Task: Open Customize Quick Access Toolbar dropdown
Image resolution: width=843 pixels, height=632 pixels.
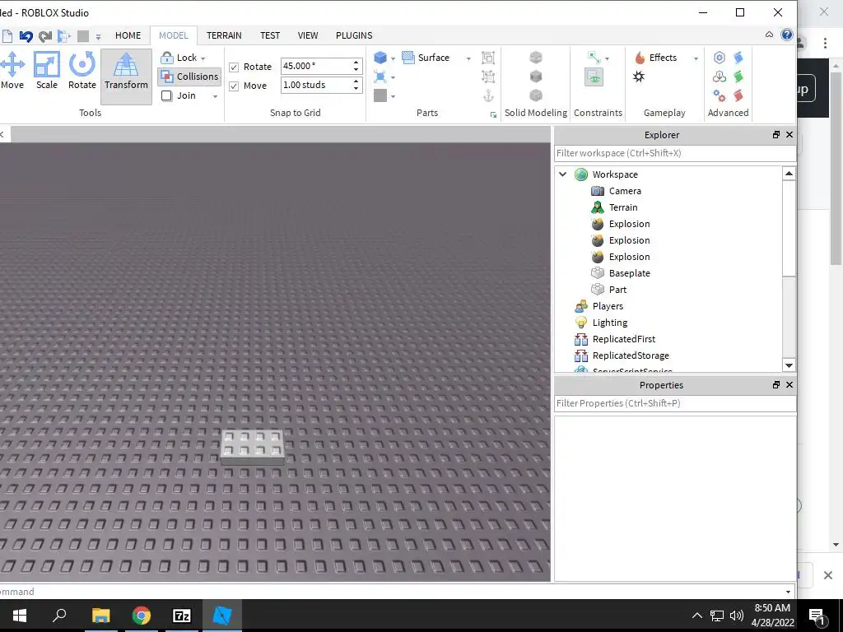Action: click(99, 37)
